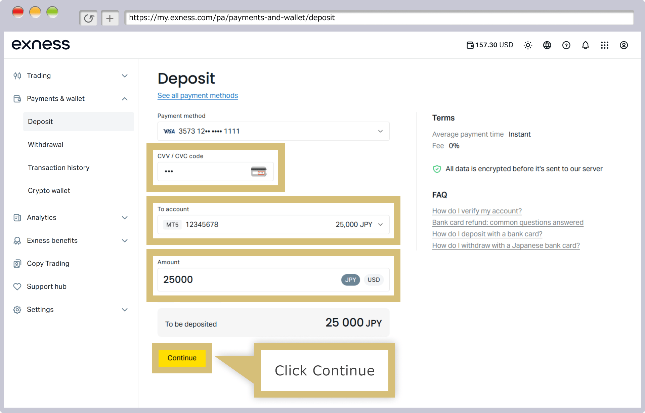Open Copy Trading menu item
Viewport: 645px width, 413px height.
[48, 264]
